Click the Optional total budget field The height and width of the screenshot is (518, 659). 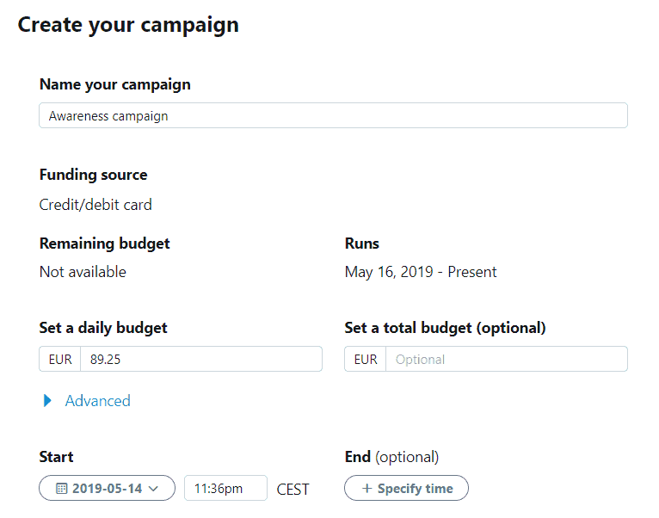pyautogui.click(x=507, y=359)
